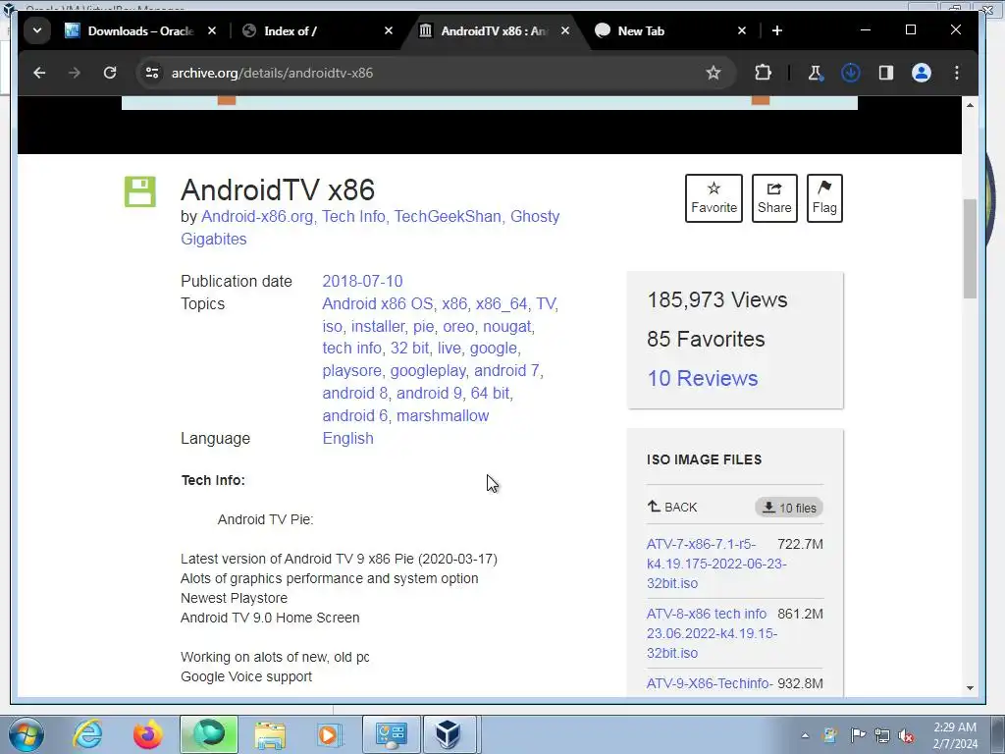1005x754 pixels.
Task: Close the Index of / tab
Action: (x=389, y=30)
